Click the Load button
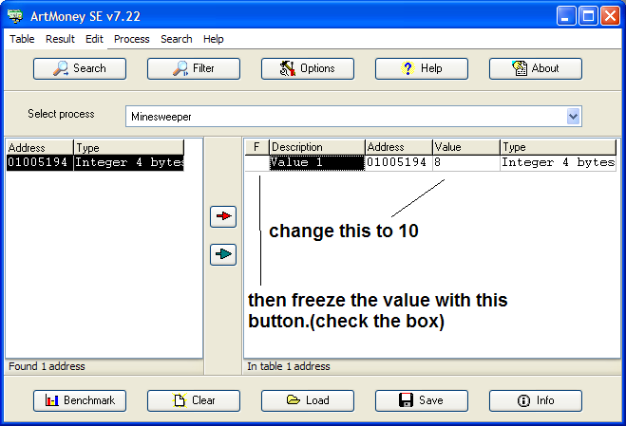Image resolution: width=626 pixels, height=426 pixels. [308, 400]
